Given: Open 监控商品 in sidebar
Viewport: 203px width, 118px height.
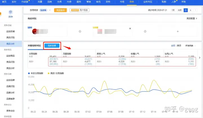Looking at the screenshot, I should [10, 56].
